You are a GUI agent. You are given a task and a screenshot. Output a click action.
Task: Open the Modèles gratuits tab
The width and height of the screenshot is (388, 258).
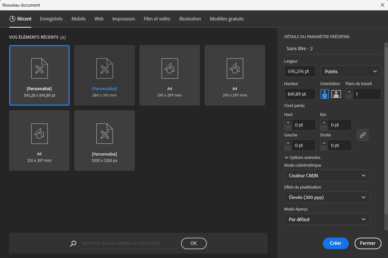[x=227, y=19]
